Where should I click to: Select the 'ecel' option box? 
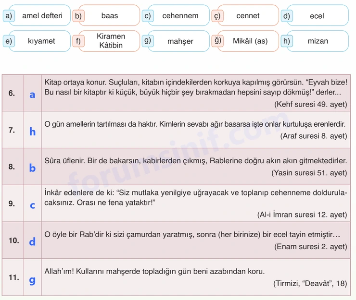click(318, 15)
